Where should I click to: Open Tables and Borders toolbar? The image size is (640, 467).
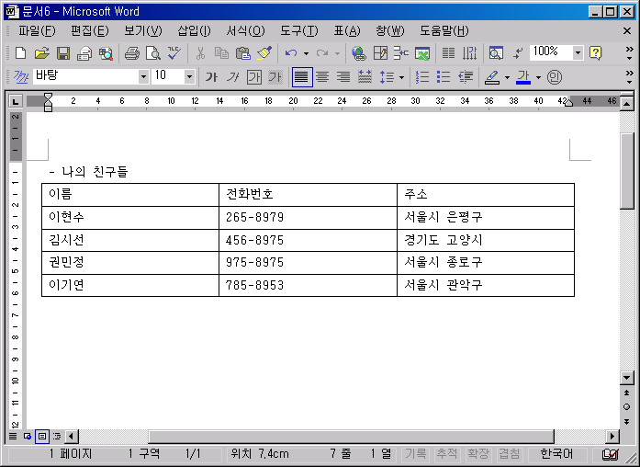(380, 53)
